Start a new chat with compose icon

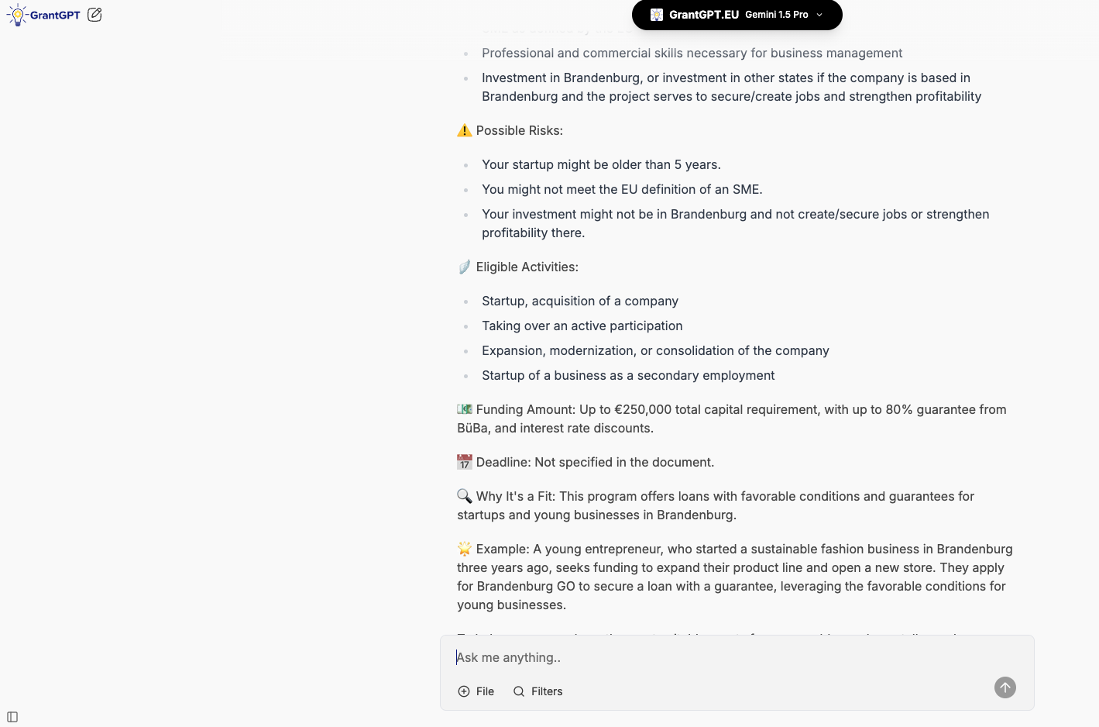coord(94,15)
